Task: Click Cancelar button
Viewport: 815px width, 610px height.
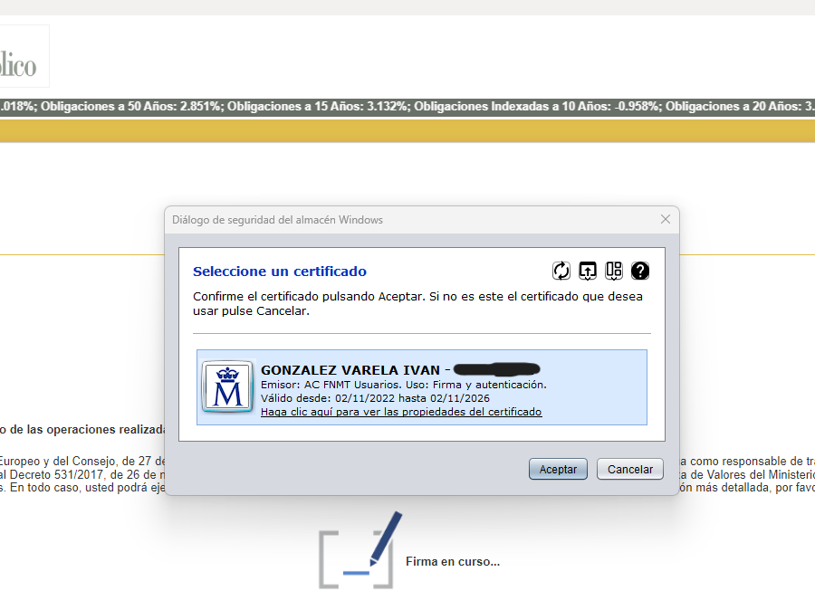Action: 630,469
